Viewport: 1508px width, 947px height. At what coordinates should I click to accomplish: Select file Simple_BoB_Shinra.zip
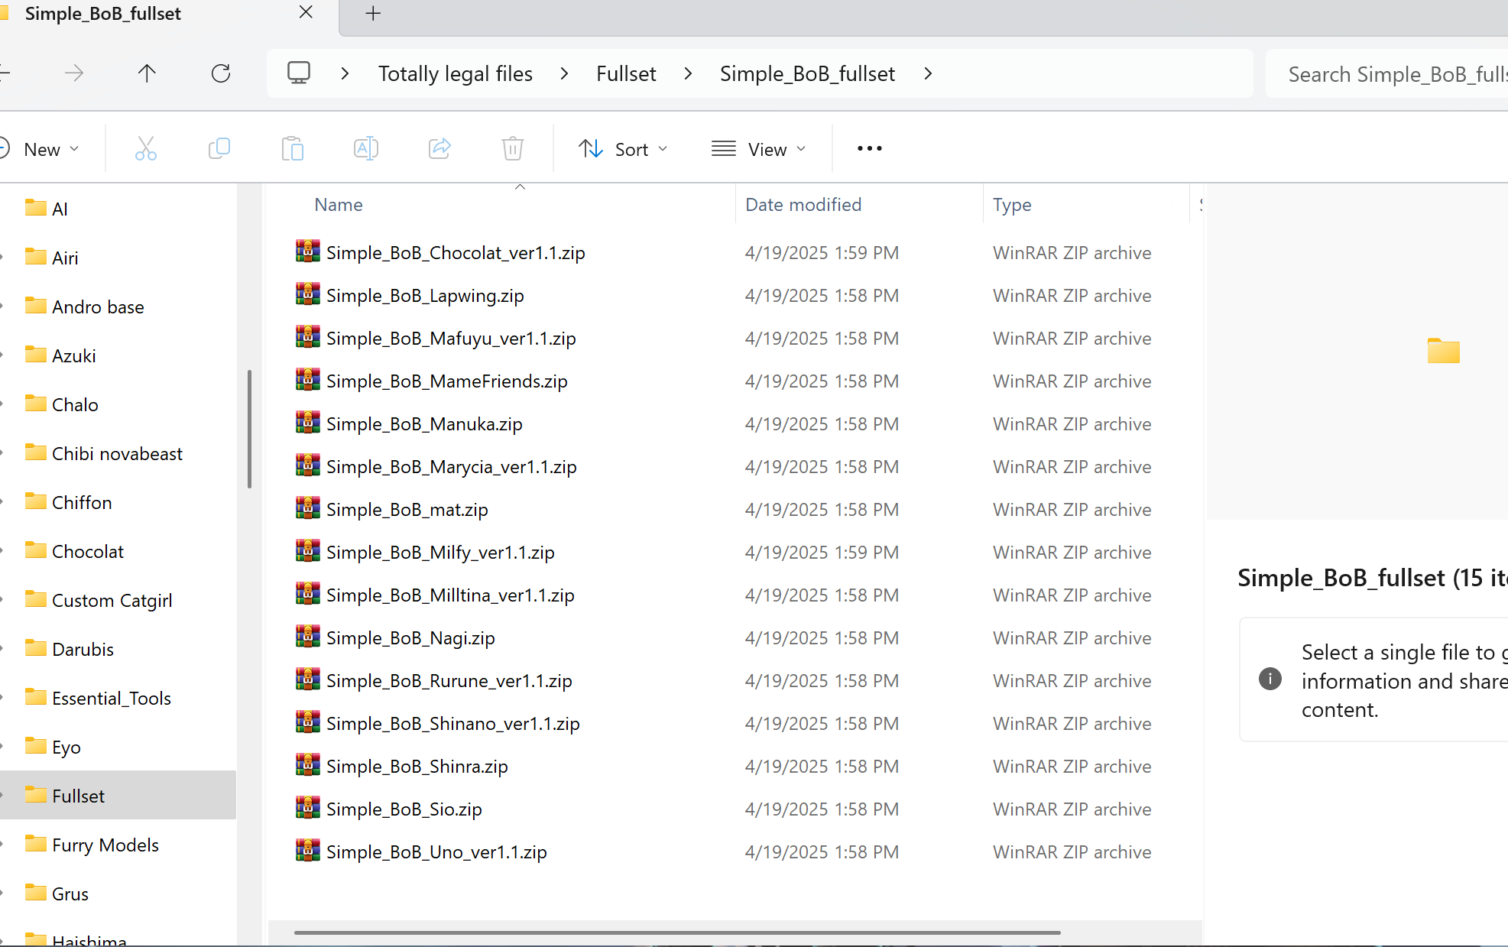tap(417, 766)
